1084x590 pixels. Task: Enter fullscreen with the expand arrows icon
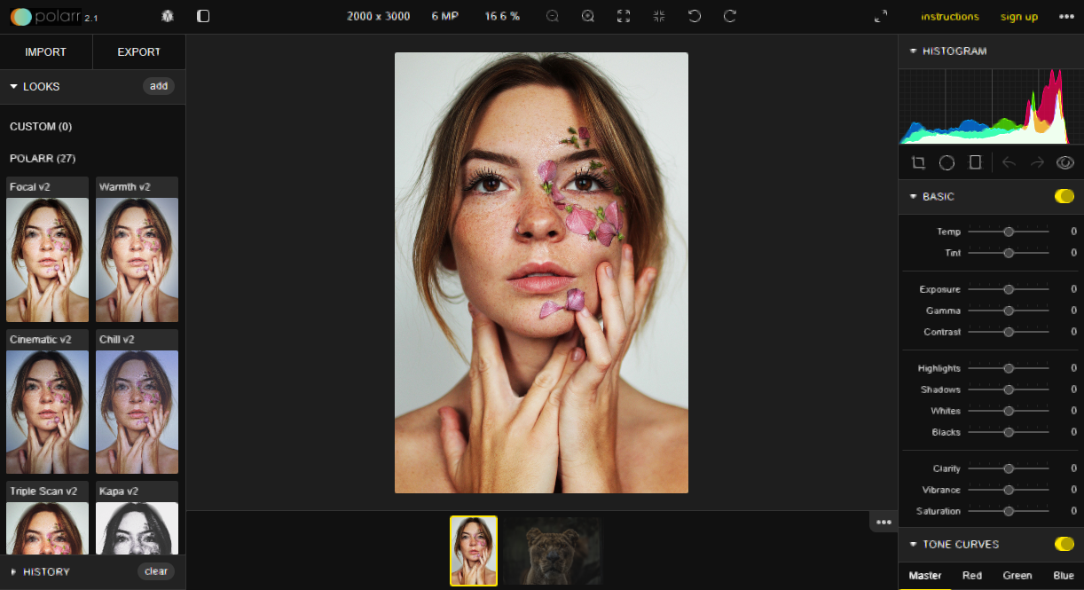pos(881,16)
